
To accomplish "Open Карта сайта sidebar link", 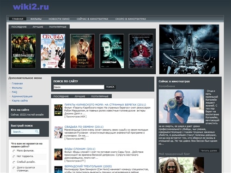I will [20, 101].
